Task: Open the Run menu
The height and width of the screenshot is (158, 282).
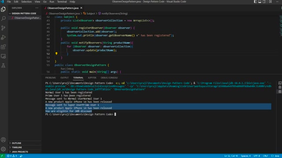Action: [x=52, y=2]
